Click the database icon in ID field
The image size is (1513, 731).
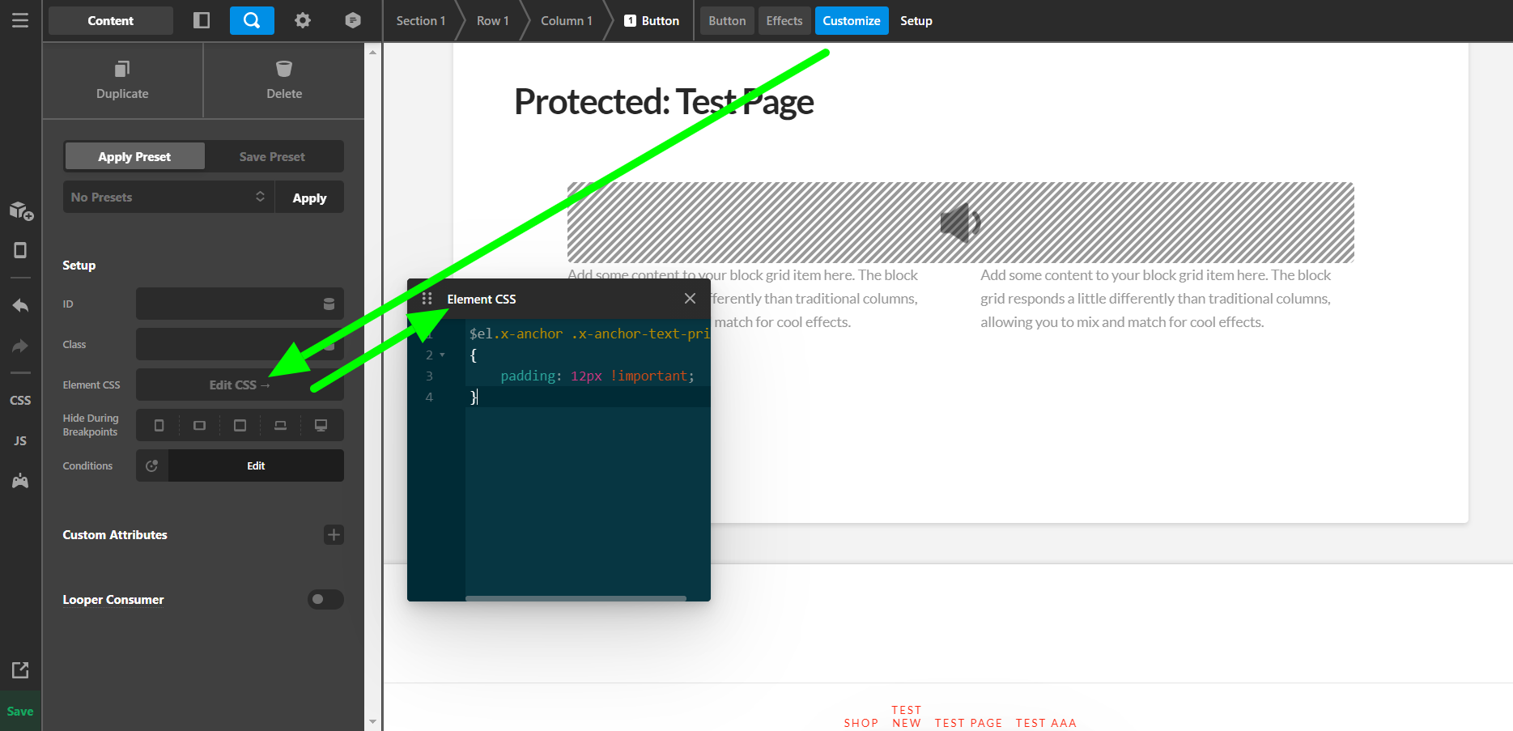pos(329,304)
